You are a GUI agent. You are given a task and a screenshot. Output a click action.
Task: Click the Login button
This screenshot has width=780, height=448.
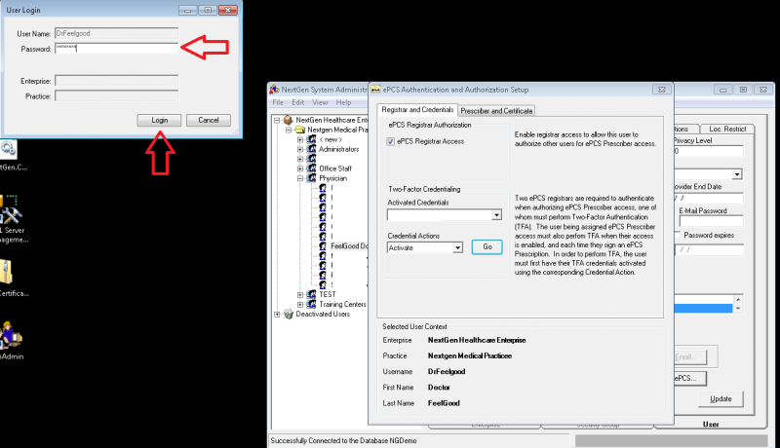[159, 120]
